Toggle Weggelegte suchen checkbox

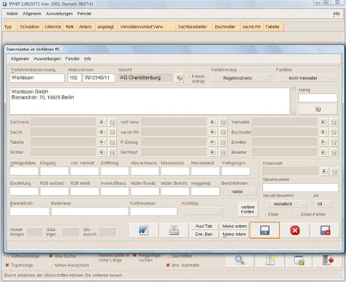[134, 256]
